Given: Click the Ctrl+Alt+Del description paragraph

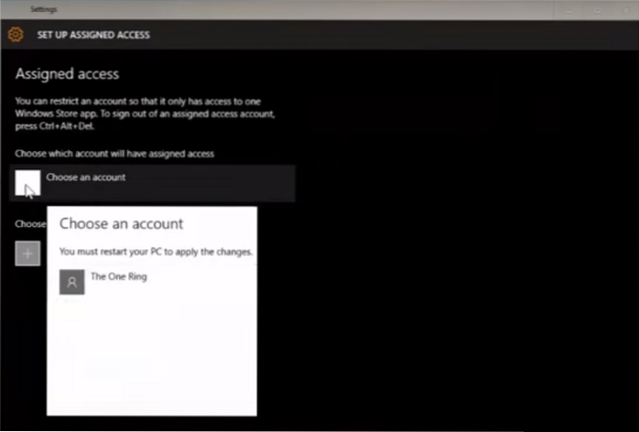Looking at the screenshot, I should (x=146, y=113).
